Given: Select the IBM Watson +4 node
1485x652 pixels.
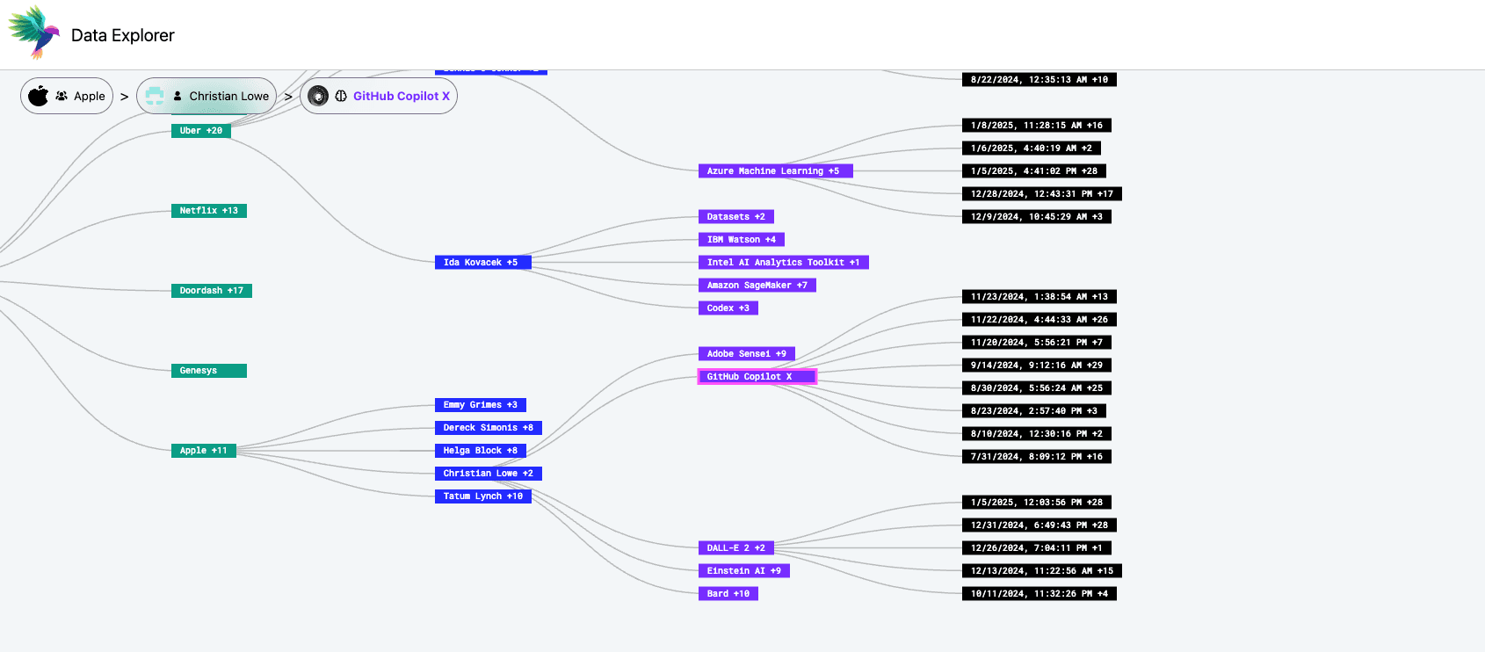Looking at the screenshot, I should point(742,240).
